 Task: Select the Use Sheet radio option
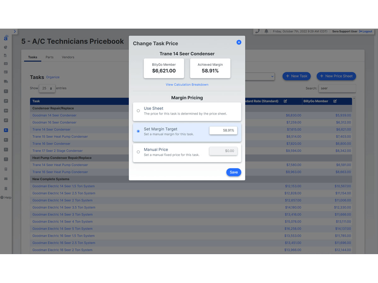pyautogui.click(x=138, y=111)
